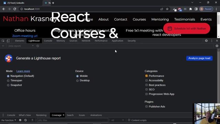
Task: Switch to LinkedIn Feed browser tab
Action: (x=21, y=3)
